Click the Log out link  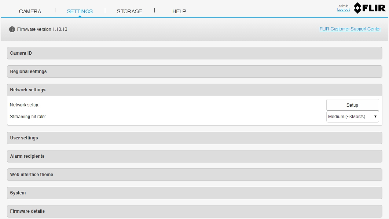(x=343, y=10)
